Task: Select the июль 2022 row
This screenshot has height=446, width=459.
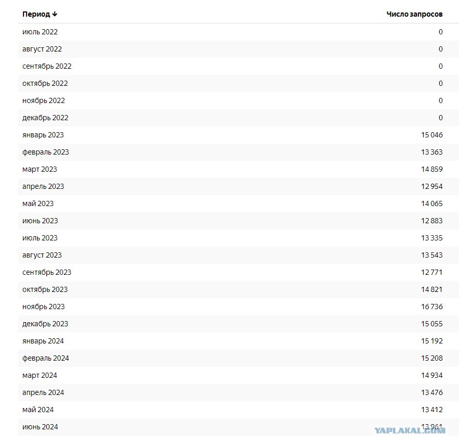Action: [238, 32]
